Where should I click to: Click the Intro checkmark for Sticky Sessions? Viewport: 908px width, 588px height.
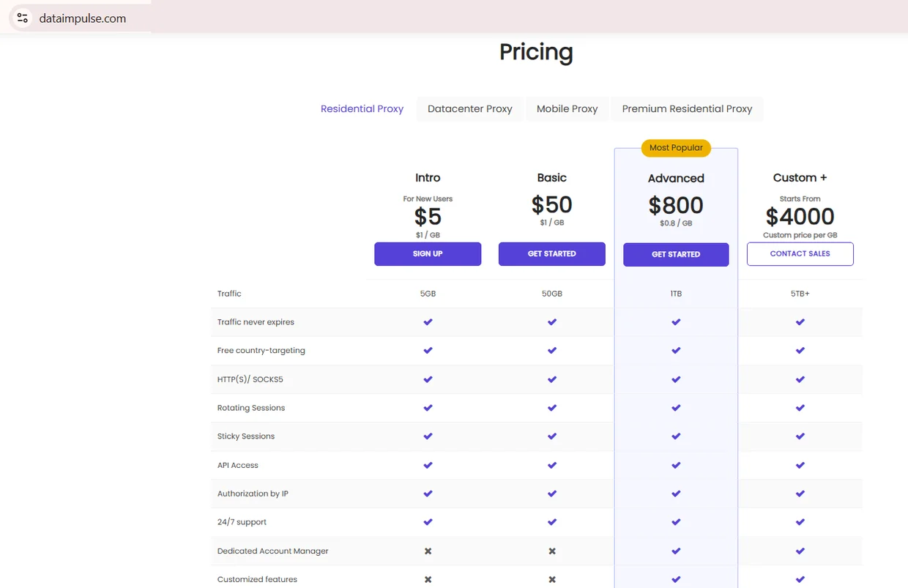(x=428, y=436)
